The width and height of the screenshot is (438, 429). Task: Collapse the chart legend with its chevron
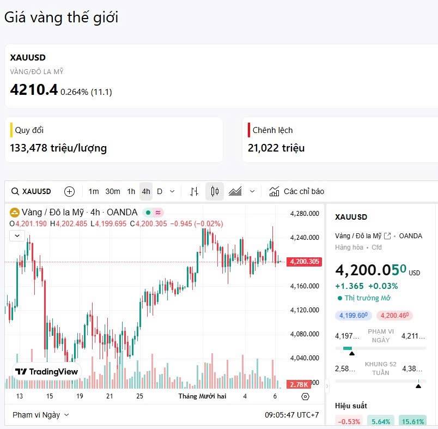point(16,235)
